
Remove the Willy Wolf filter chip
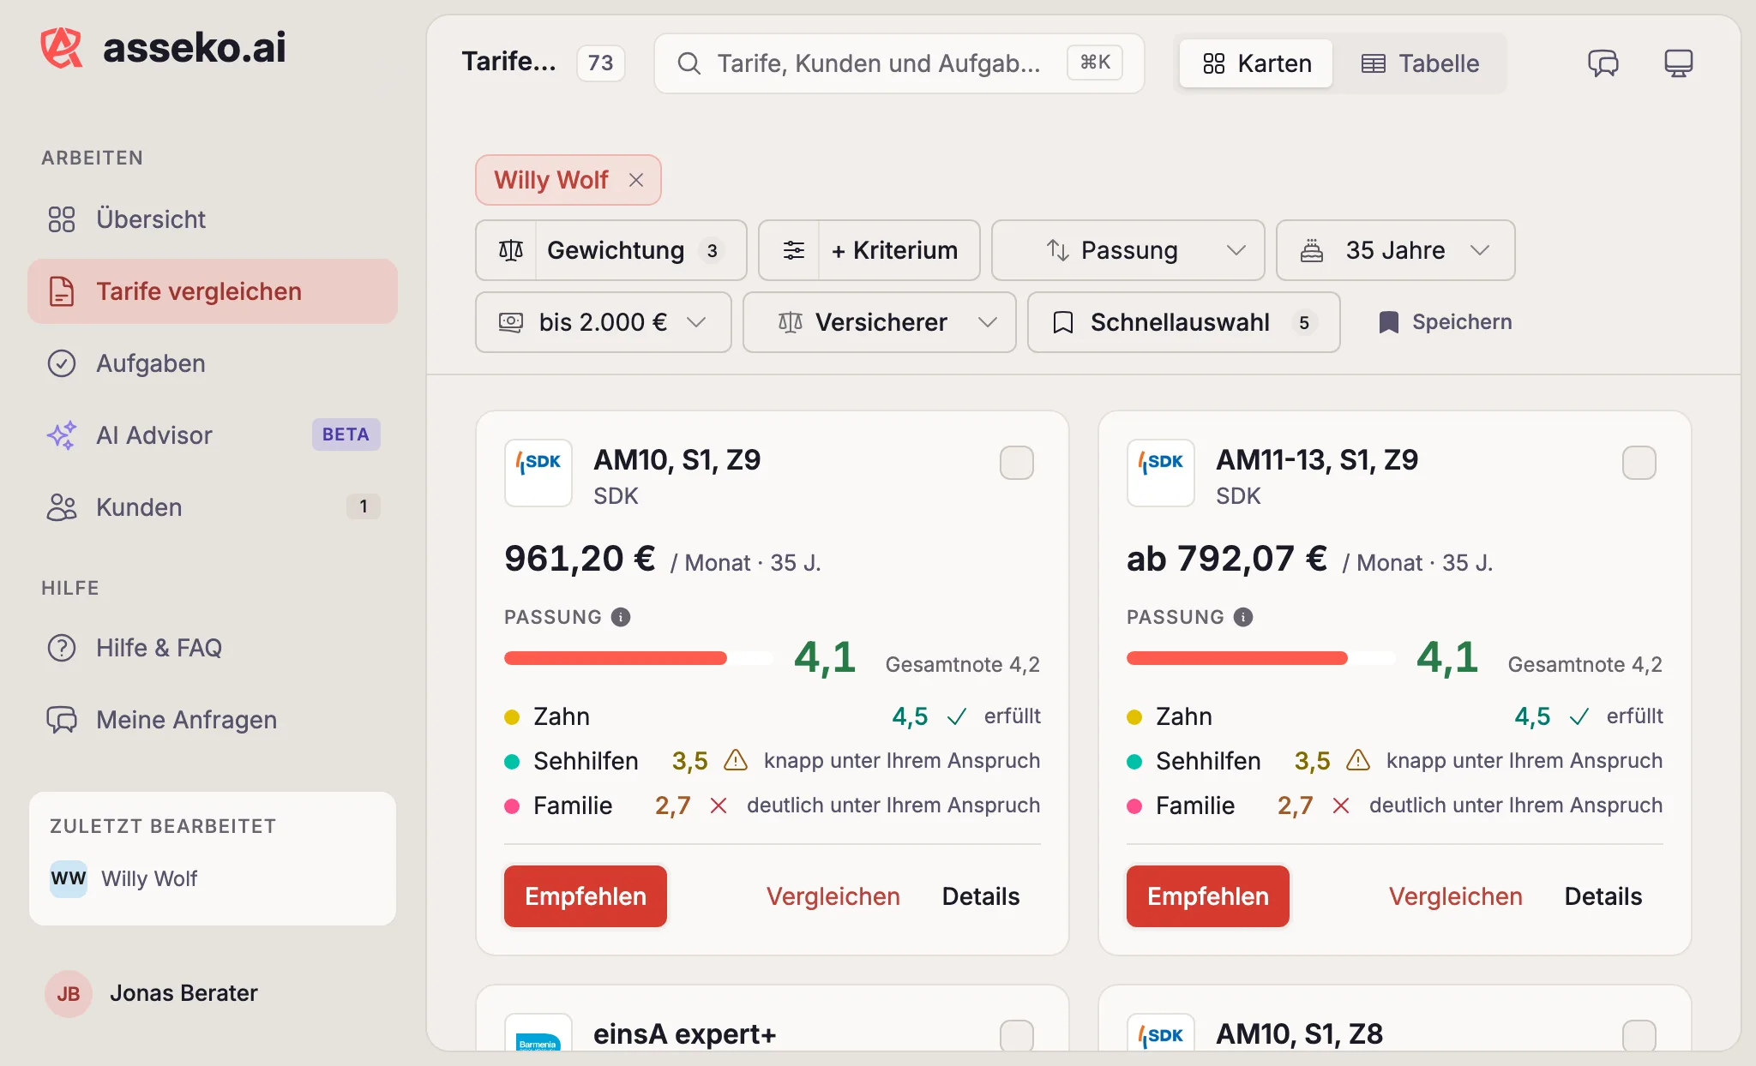[x=636, y=180]
